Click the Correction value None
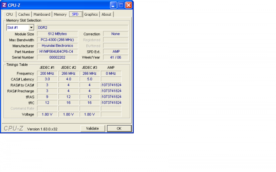This screenshot has width=276, height=172. pos(116,34)
